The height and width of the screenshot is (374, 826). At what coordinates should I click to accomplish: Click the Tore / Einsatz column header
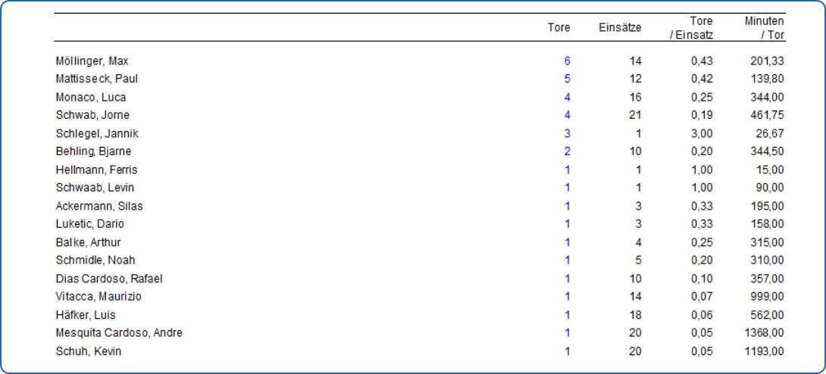(x=691, y=29)
